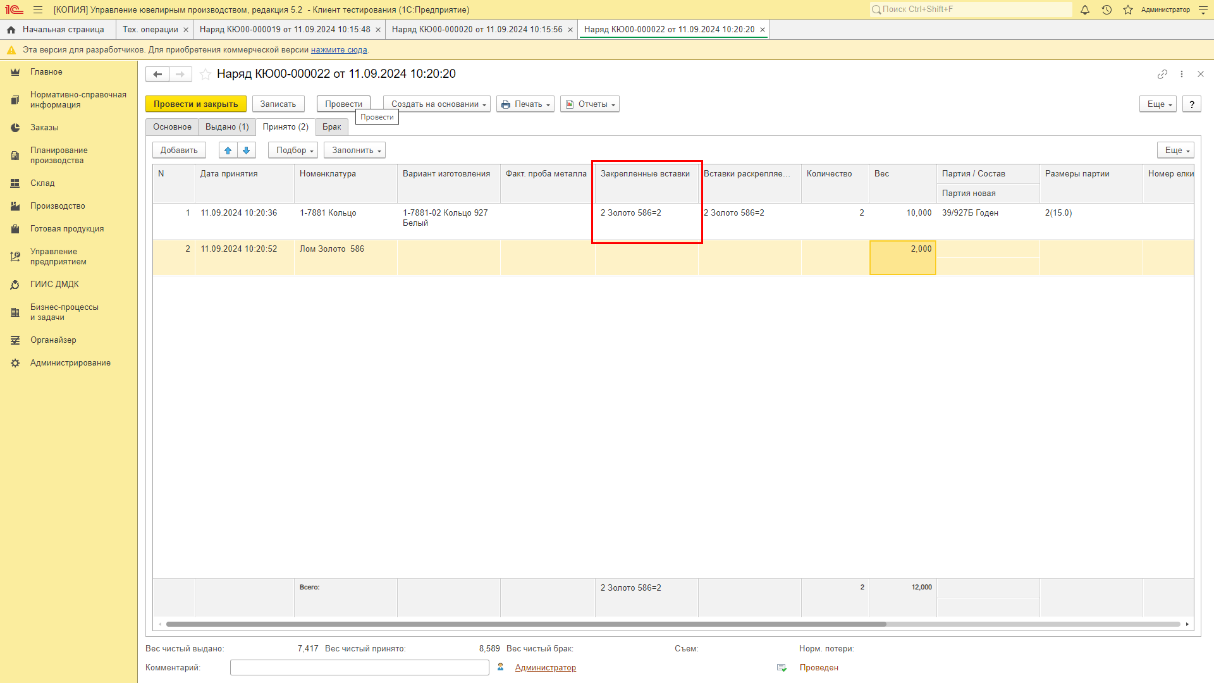Click the Главное sidebar icon

point(15,72)
